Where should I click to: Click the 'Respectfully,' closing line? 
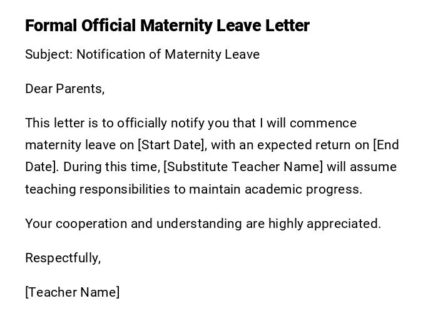coord(63,258)
